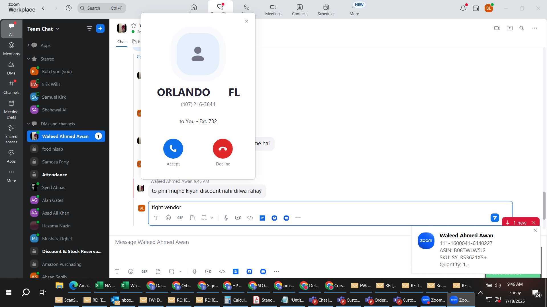Collapse the Starred section

click(x=28, y=59)
